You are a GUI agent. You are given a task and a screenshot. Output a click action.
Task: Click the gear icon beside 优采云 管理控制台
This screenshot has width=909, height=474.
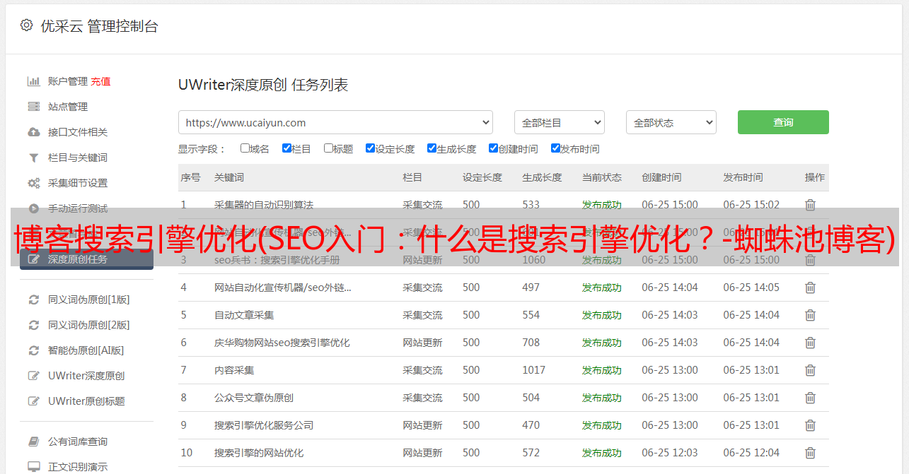(26, 25)
